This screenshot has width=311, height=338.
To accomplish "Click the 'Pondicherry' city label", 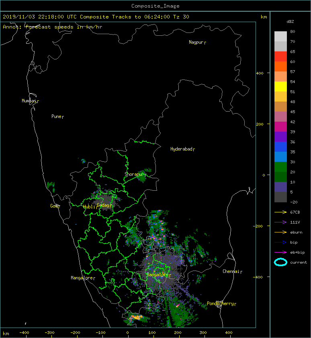I will (220, 303).
